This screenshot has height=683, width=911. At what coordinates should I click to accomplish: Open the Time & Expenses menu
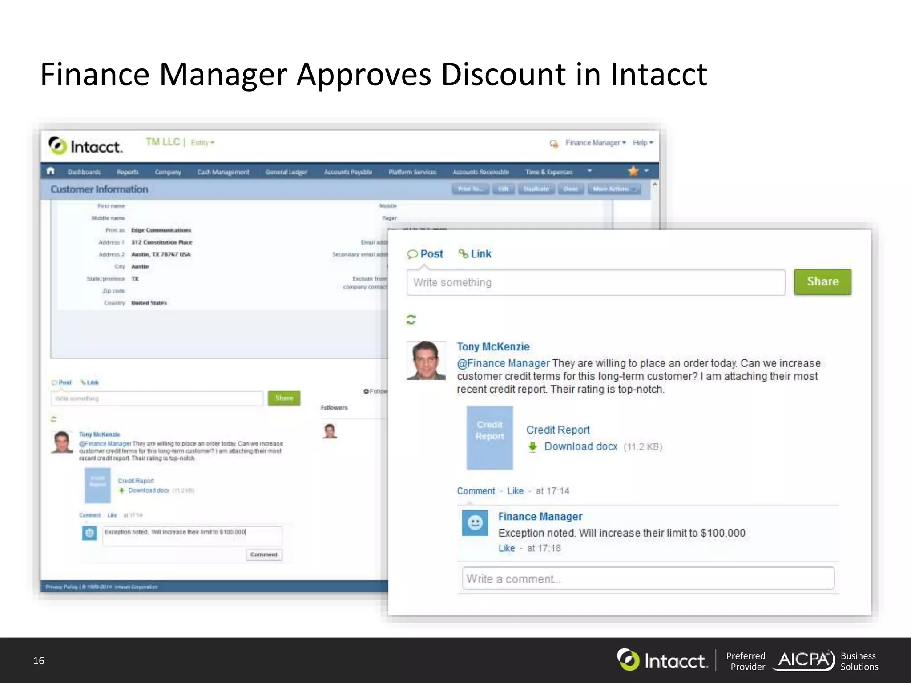(x=549, y=172)
